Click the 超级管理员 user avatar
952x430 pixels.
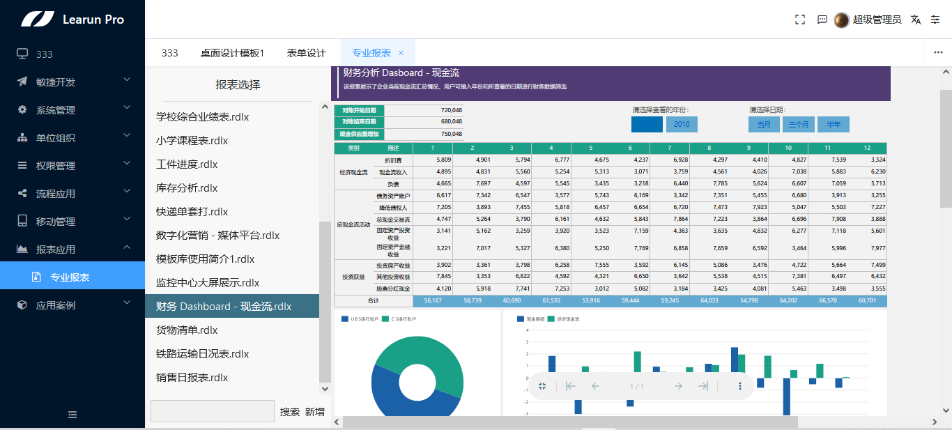[842, 20]
